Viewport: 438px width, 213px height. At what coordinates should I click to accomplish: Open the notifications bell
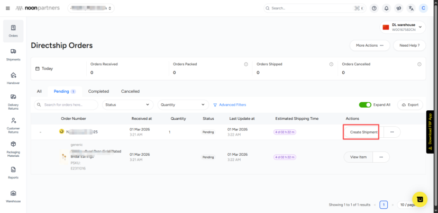[386, 8]
